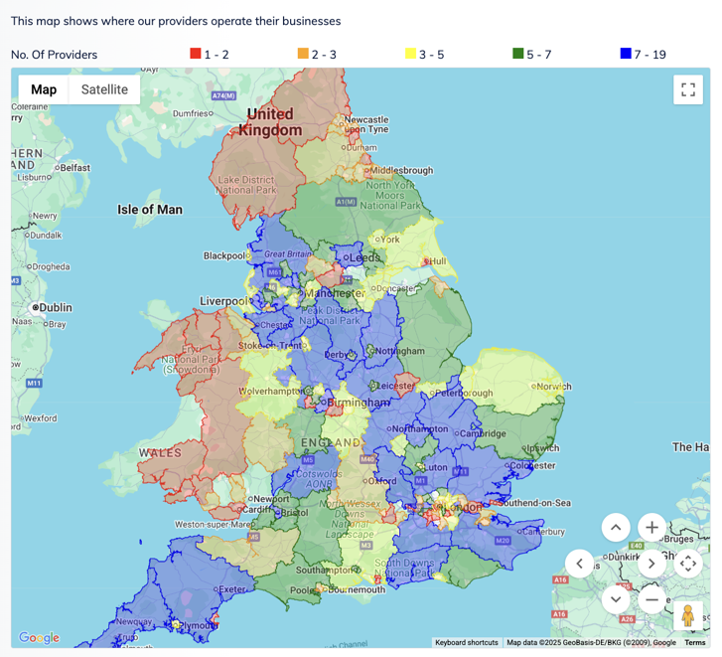
Task: Toggle fullscreen view of the map
Action: click(x=687, y=89)
